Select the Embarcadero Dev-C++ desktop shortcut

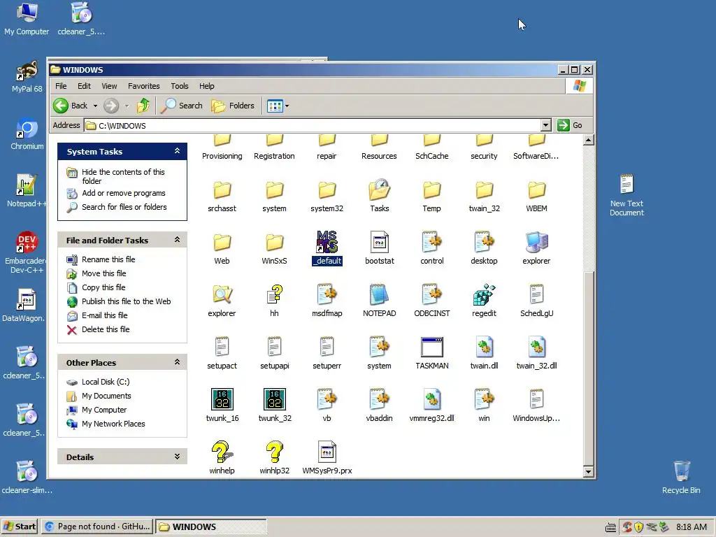[27, 252]
